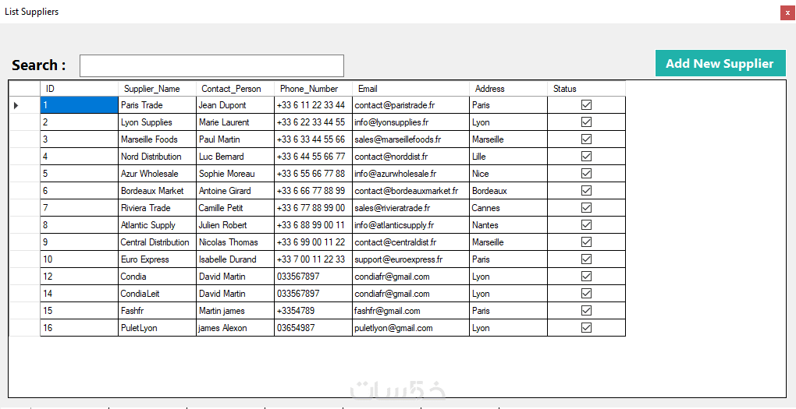Select contact person Sophie Moreau
796x409 pixels.
point(236,173)
